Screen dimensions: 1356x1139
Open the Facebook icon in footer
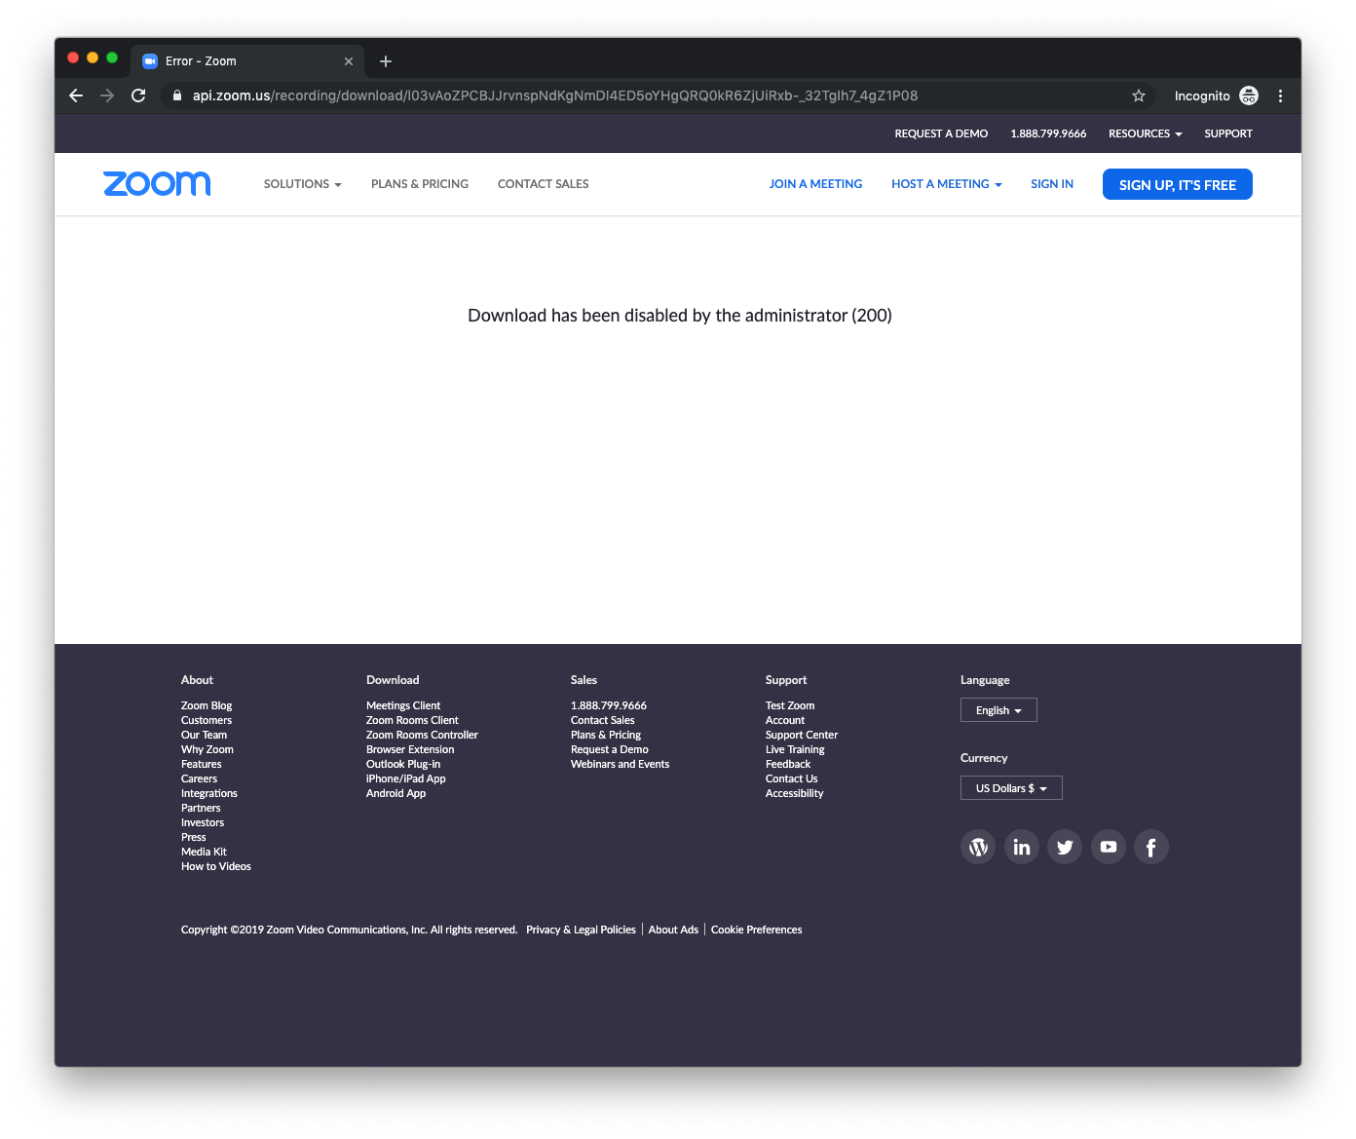1151,847
